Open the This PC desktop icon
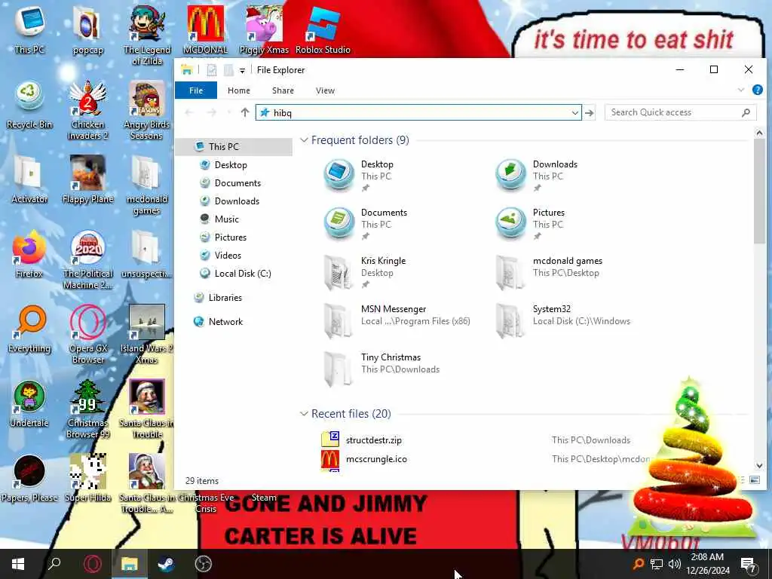The width and height of the screenshot is (772, 579). click(x=29, y=29)
